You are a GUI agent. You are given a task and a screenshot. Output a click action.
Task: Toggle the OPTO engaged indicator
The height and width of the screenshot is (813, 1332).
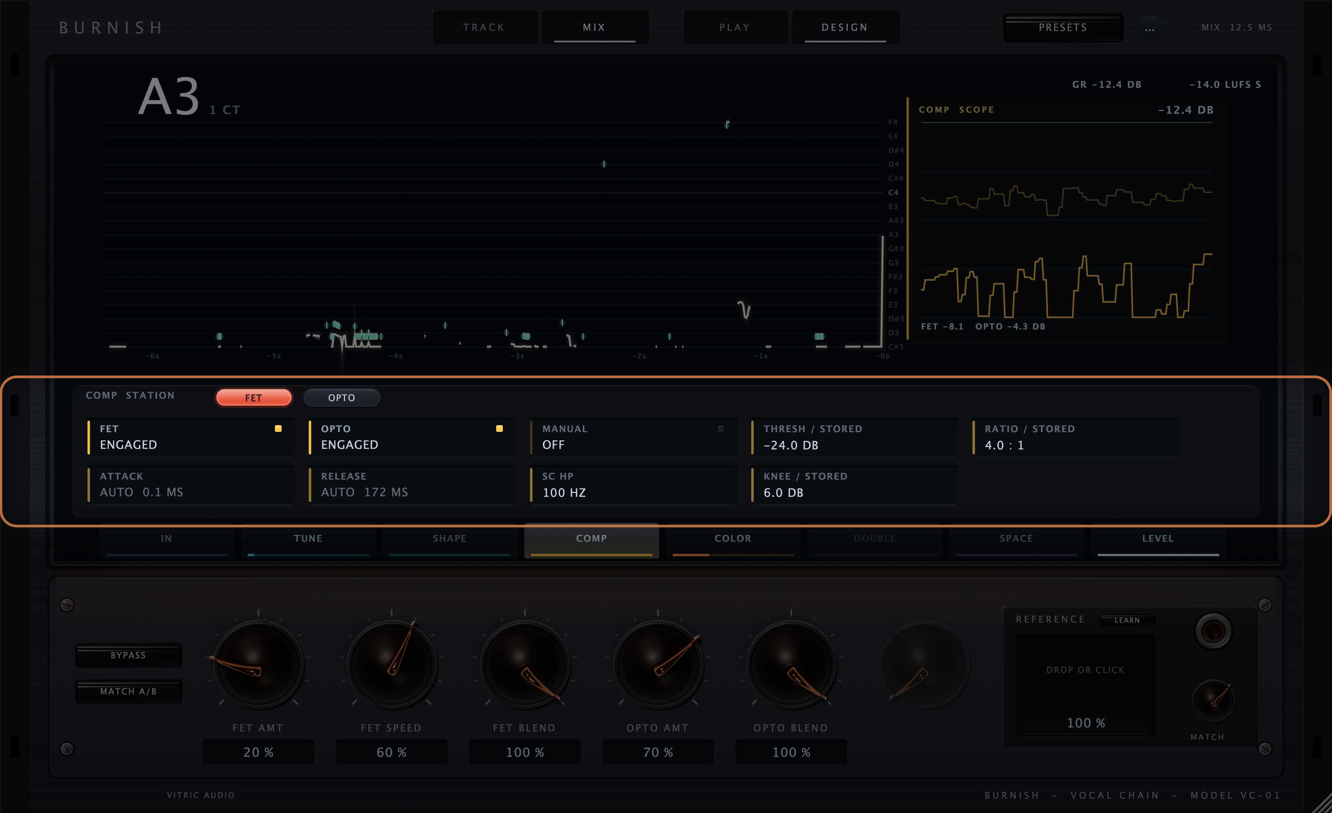[499, 429]
